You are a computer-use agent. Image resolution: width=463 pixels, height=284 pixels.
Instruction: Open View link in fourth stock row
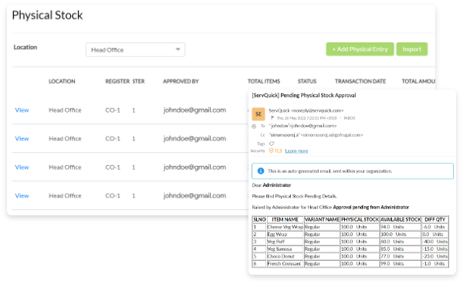pyautogui.click(x=22, y=196)
